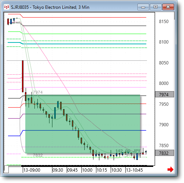Click the 7950 price scale label
This screenshot has height=183, width=184.
coord(163,104)
